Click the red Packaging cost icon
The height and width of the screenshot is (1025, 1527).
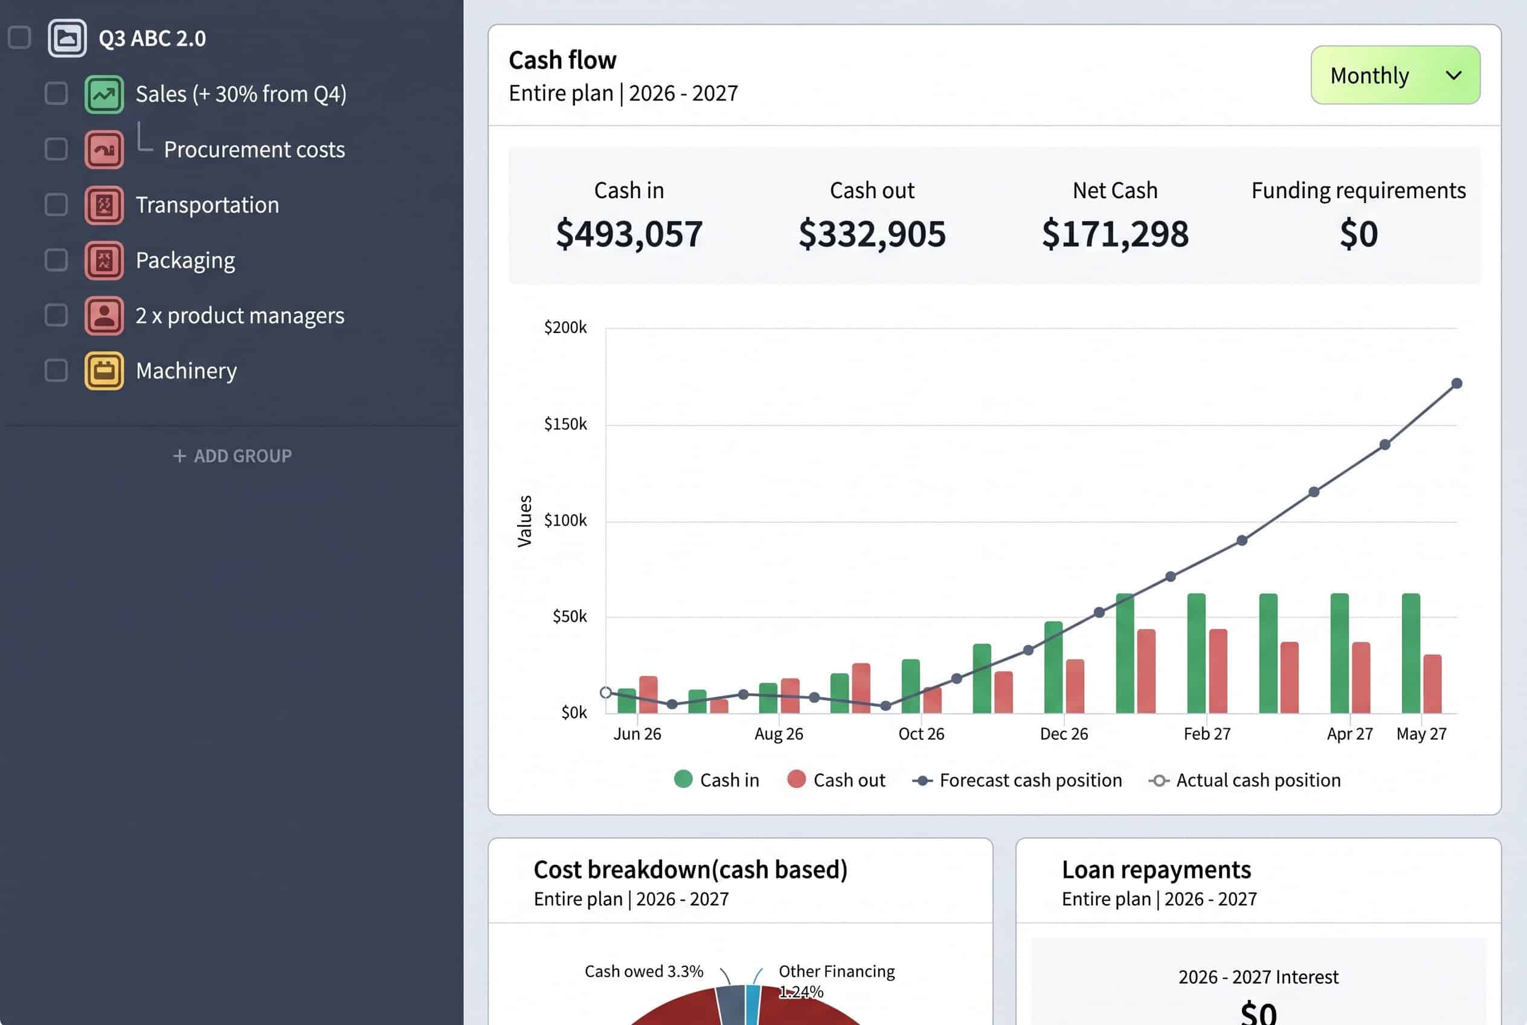[x=104, y=260]
